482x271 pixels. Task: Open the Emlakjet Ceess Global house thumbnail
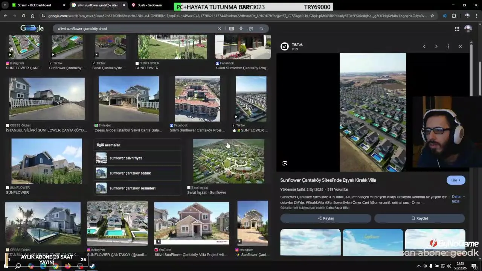[x=129, y=99]
